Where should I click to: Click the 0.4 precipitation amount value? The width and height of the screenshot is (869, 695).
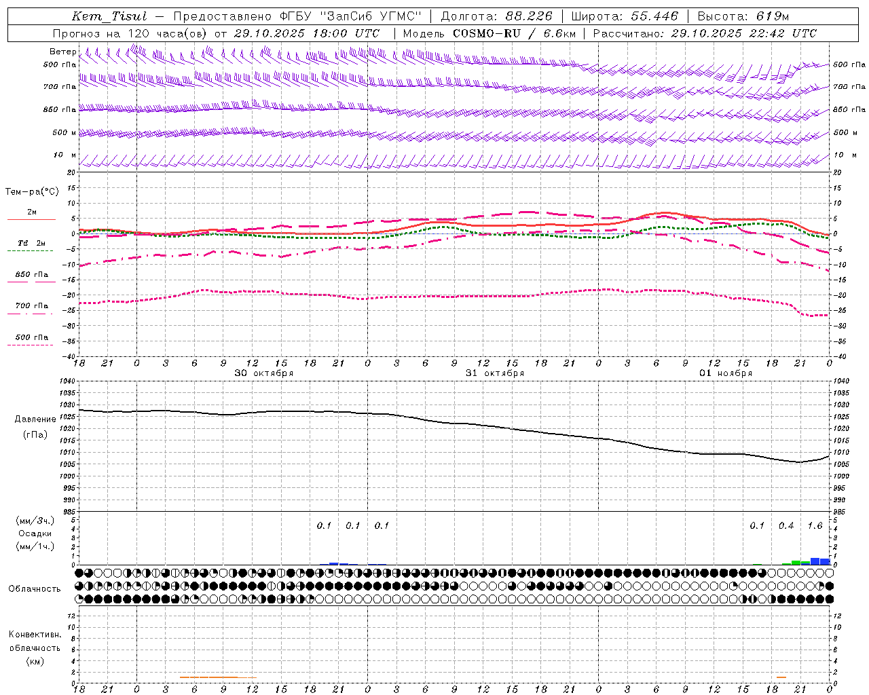tap(786, 526)
